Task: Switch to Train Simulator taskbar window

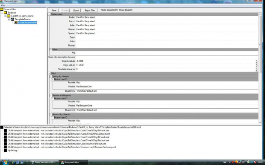Action: (x=44, y=162)
